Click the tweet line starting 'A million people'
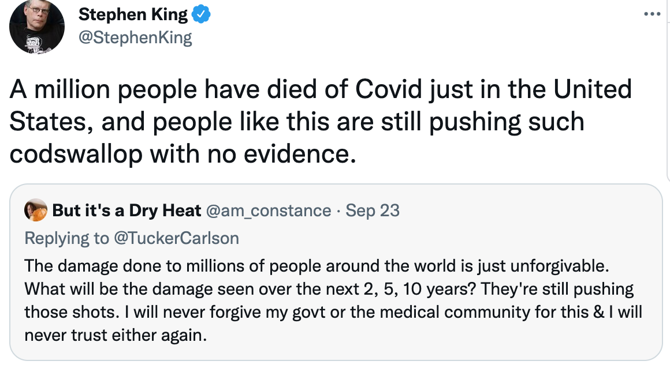 [x=321, y=89]
